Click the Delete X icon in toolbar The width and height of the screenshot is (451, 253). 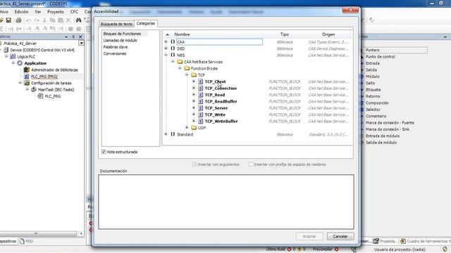[68, 20]
